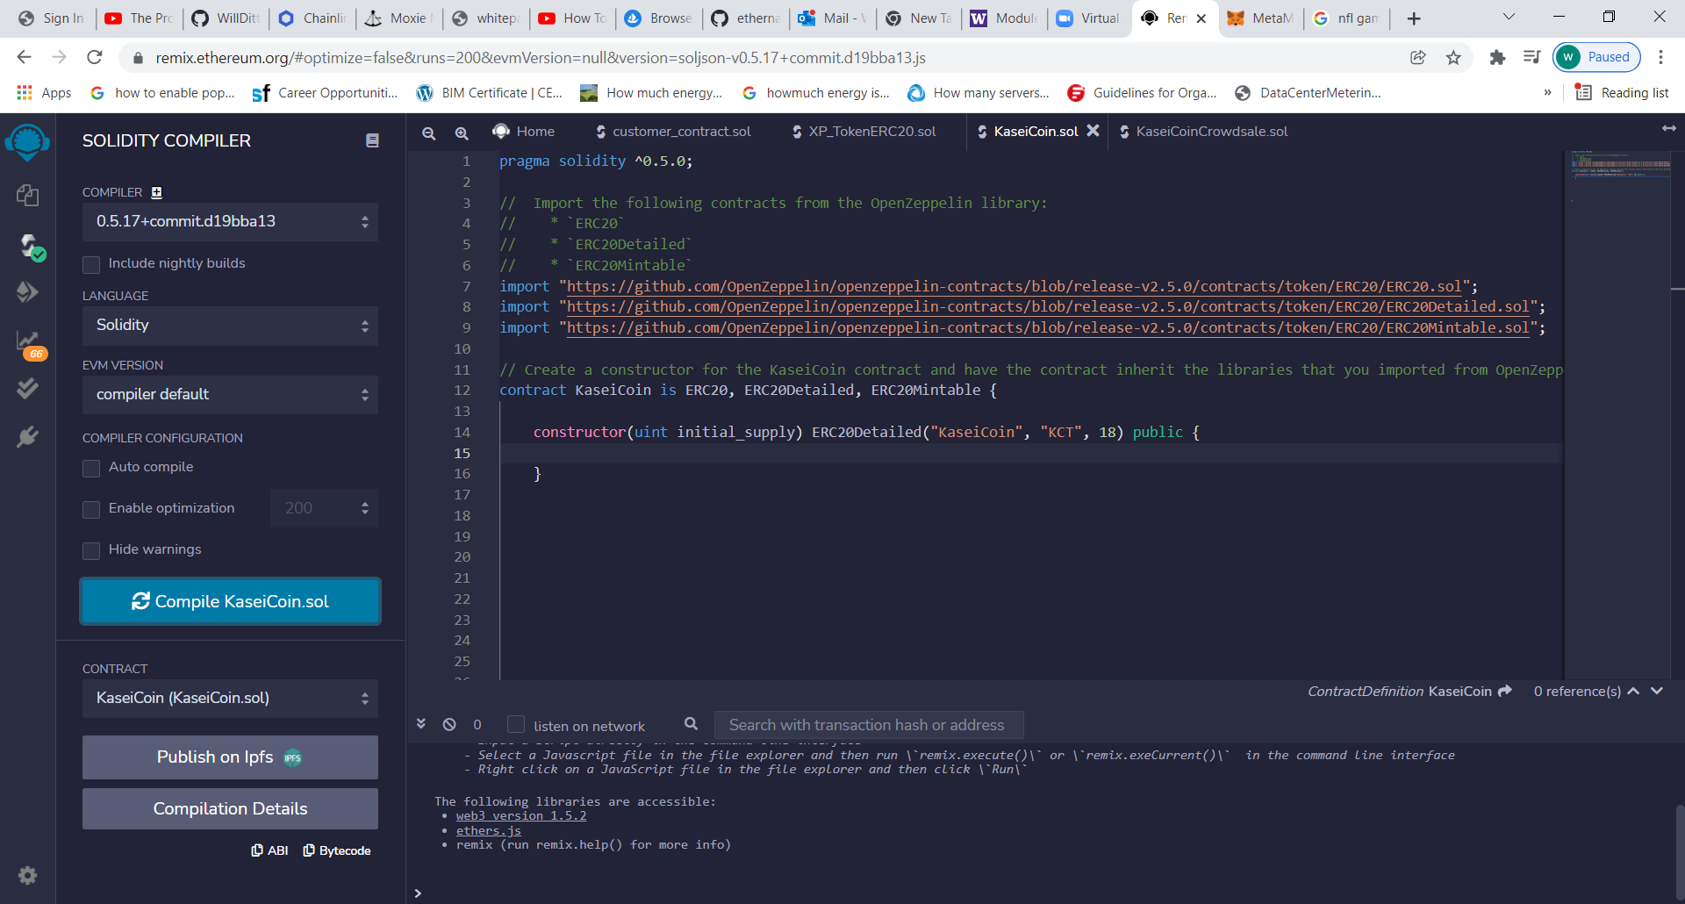Click the transaction hash search field
The image size is (1685, 904).
coord(869,725)
